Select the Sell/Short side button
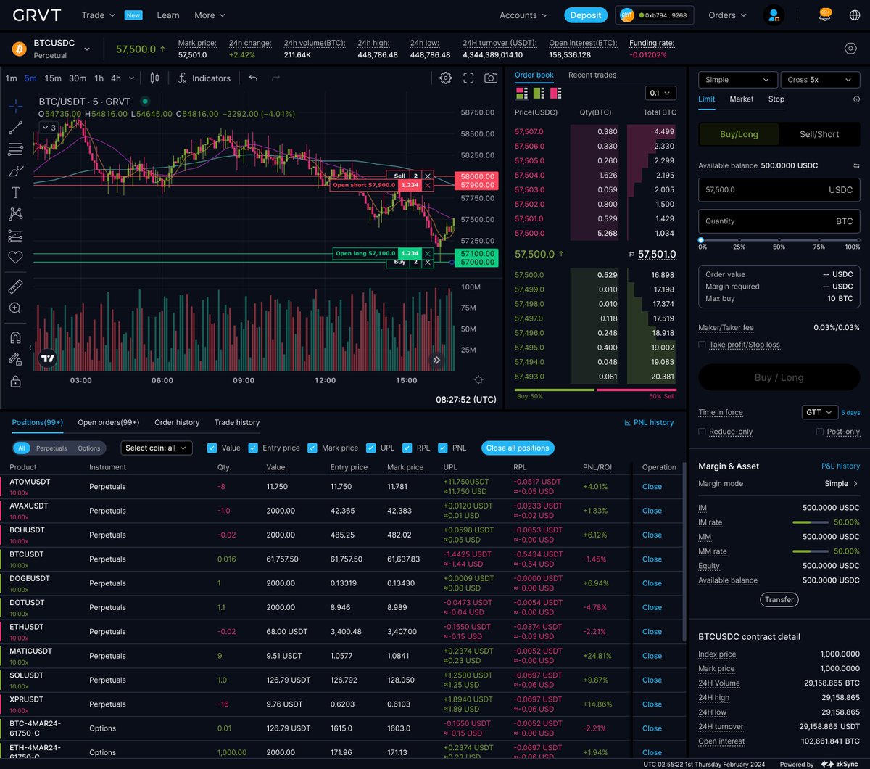Viewport: 870px width, 769px height. pyautogui.click(x=819, y=134)
